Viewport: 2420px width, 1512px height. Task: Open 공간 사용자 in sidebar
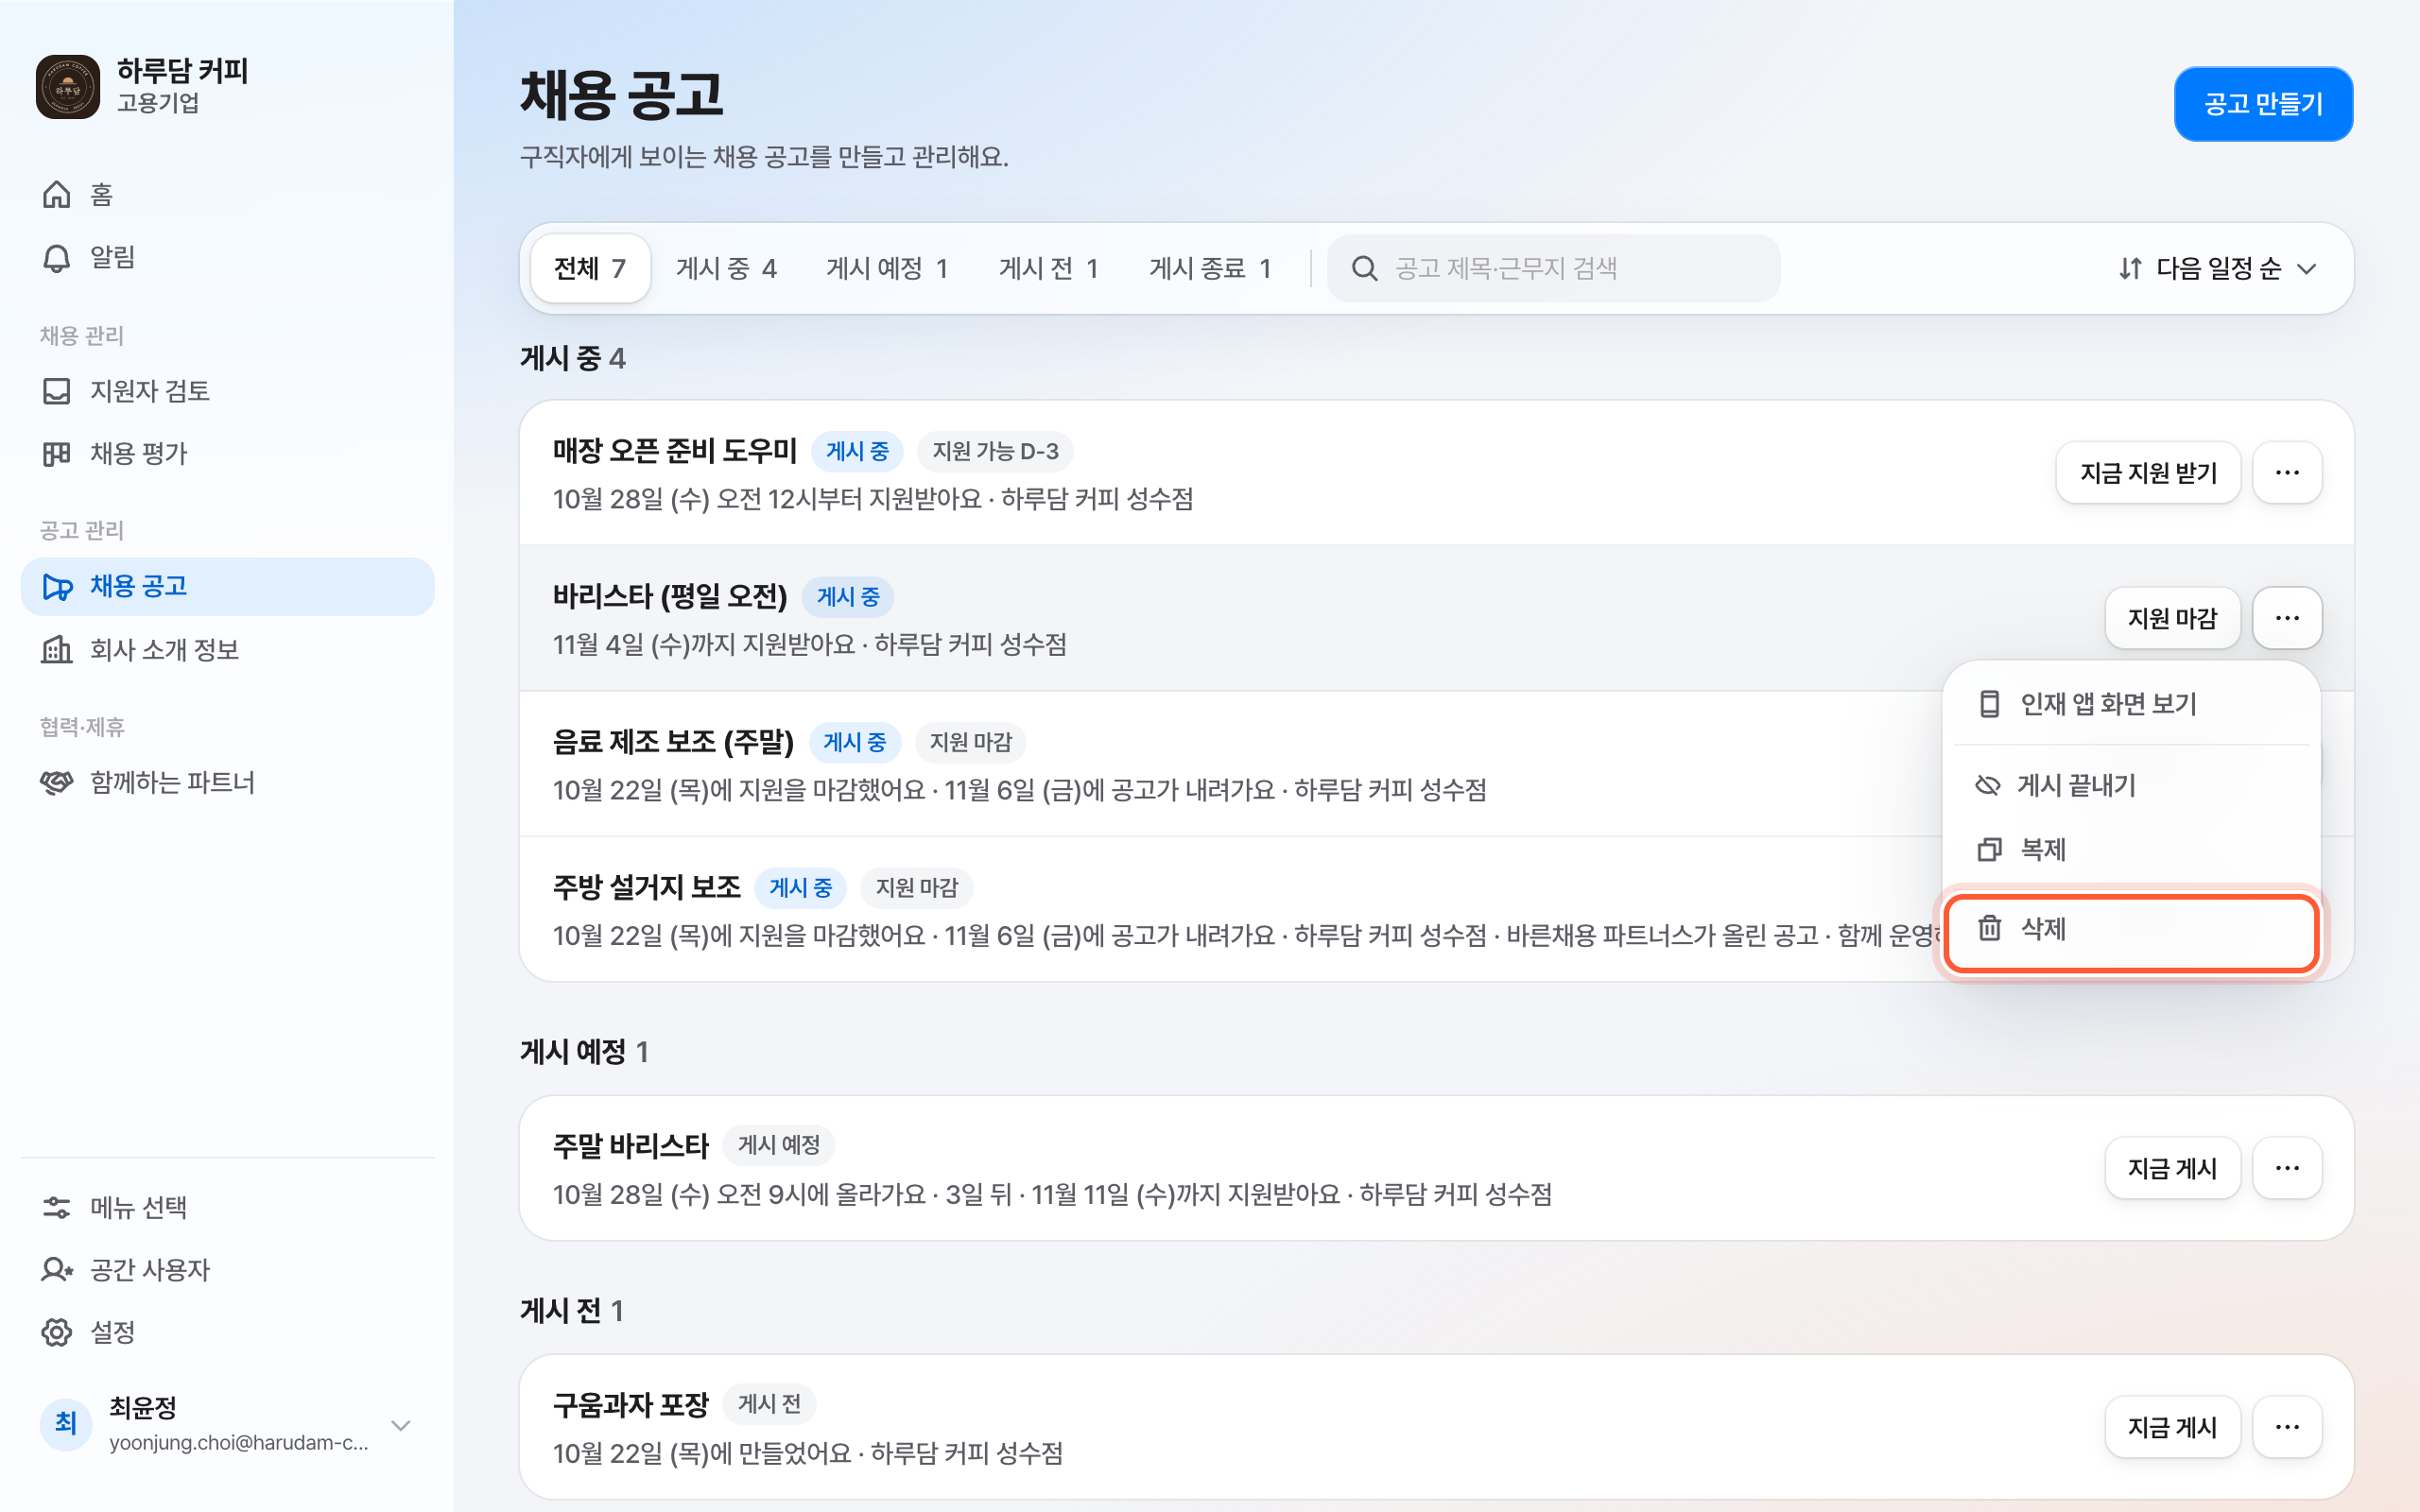point(227,1270)
